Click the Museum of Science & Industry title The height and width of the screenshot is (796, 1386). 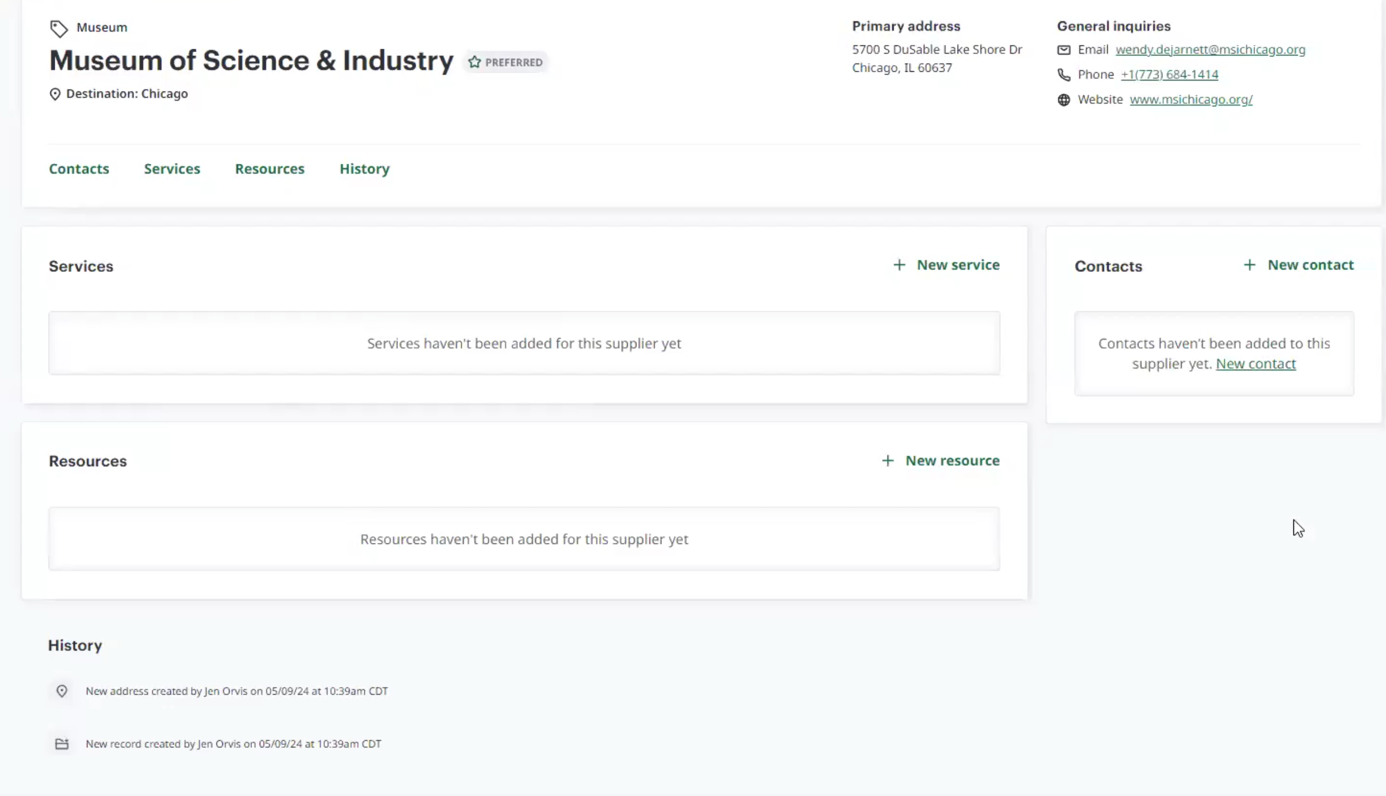251,60
